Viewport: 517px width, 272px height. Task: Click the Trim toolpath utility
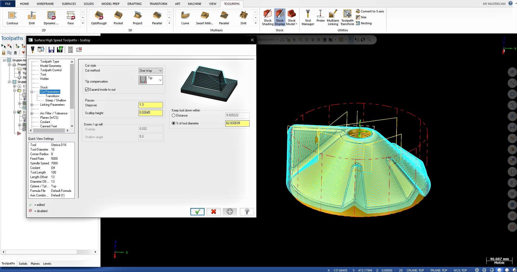361,17
